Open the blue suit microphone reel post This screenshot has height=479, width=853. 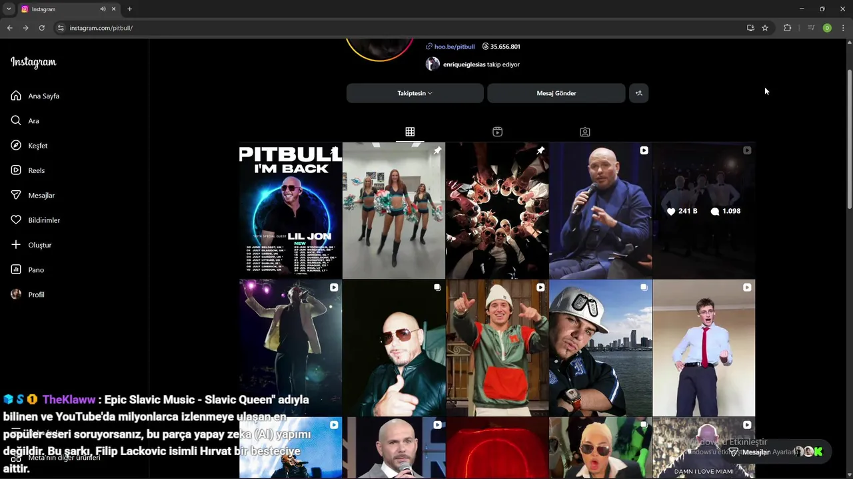[x=600, y=210]
